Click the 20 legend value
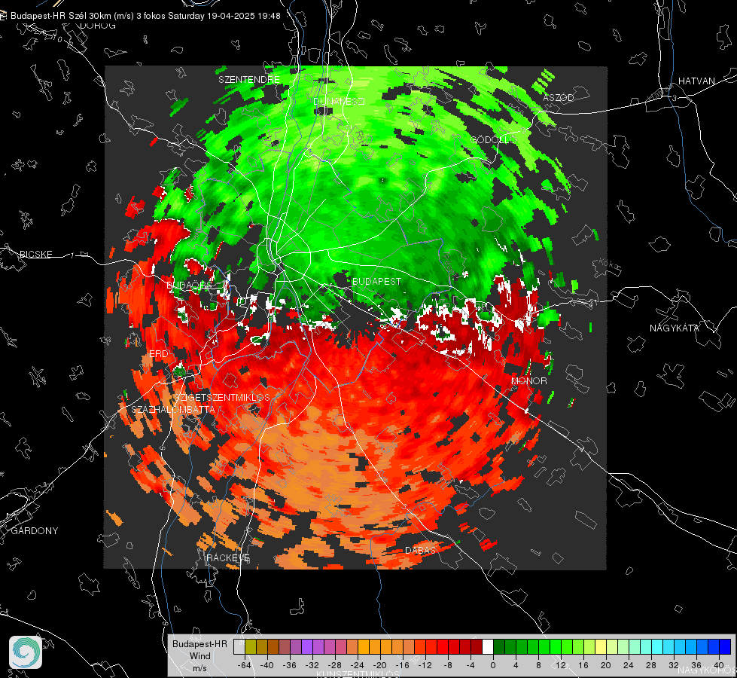The width and height of the screenshot is (737, 678). point(606,665)
